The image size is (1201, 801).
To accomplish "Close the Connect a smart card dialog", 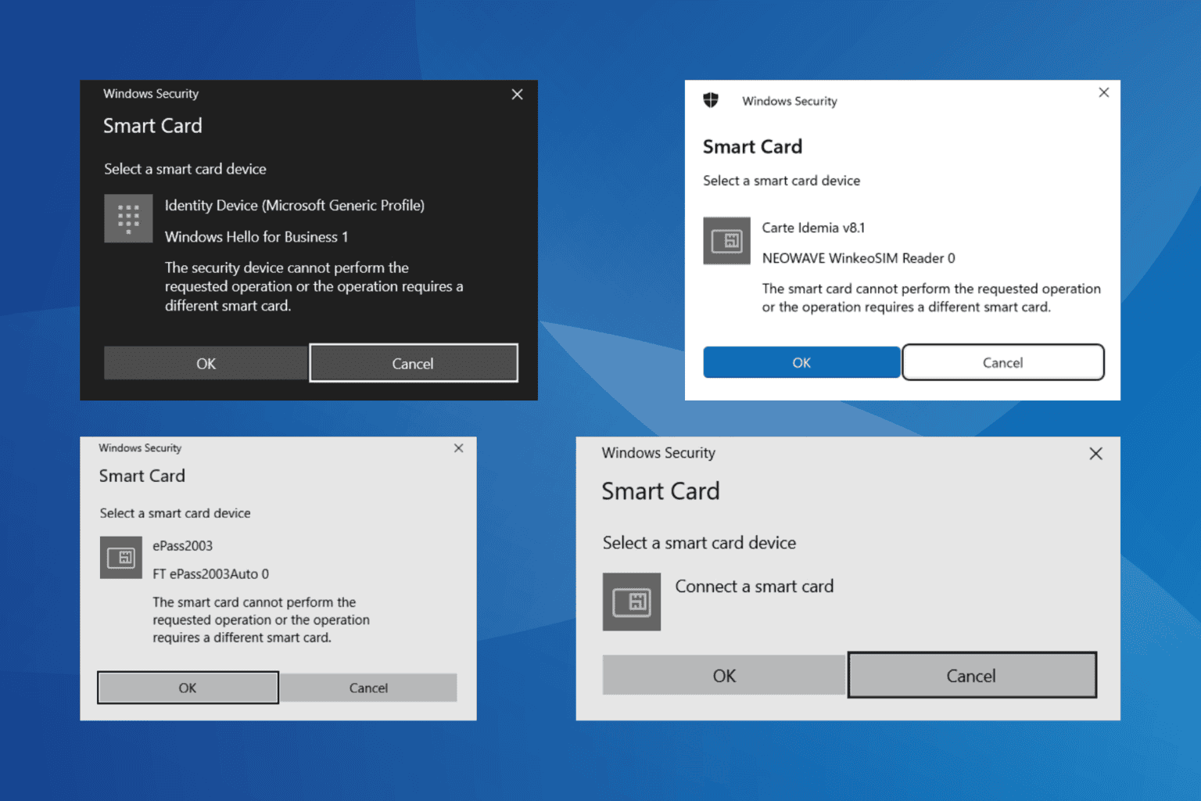I will point(1095,454).
